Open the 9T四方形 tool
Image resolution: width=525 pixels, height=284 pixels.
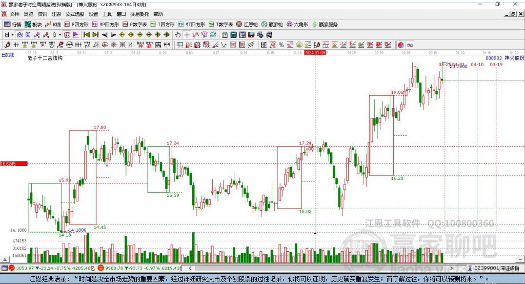192,25
